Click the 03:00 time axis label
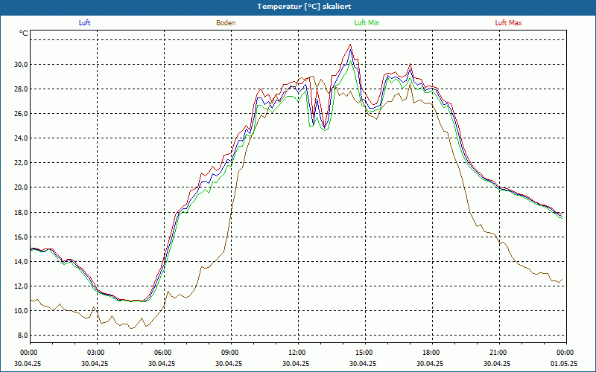596x372 pixels. (x=95, y=353)
